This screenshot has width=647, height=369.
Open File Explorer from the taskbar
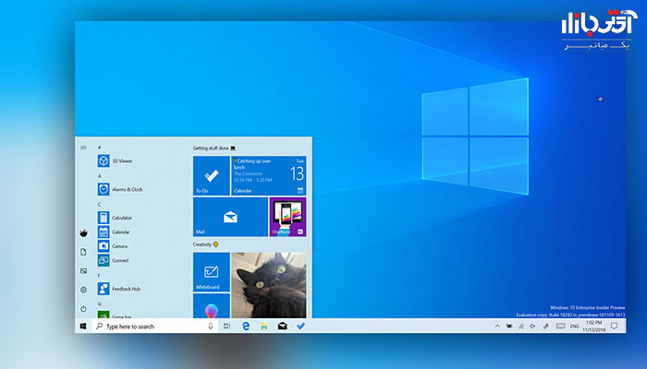point(264,327)
